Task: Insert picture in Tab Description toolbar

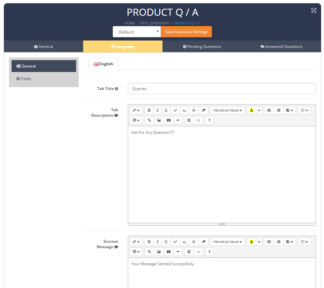Action: 159,120
